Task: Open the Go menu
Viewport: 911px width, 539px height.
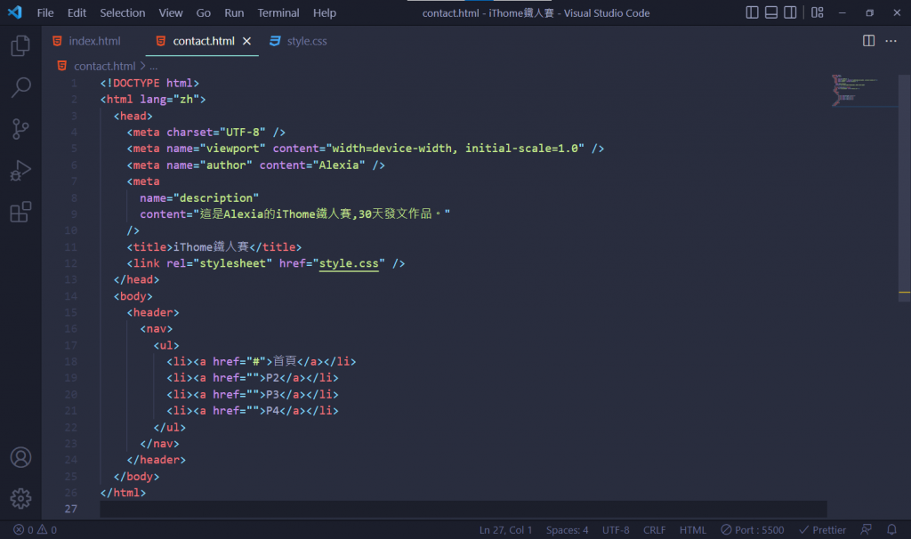Action: coord(204,12)
